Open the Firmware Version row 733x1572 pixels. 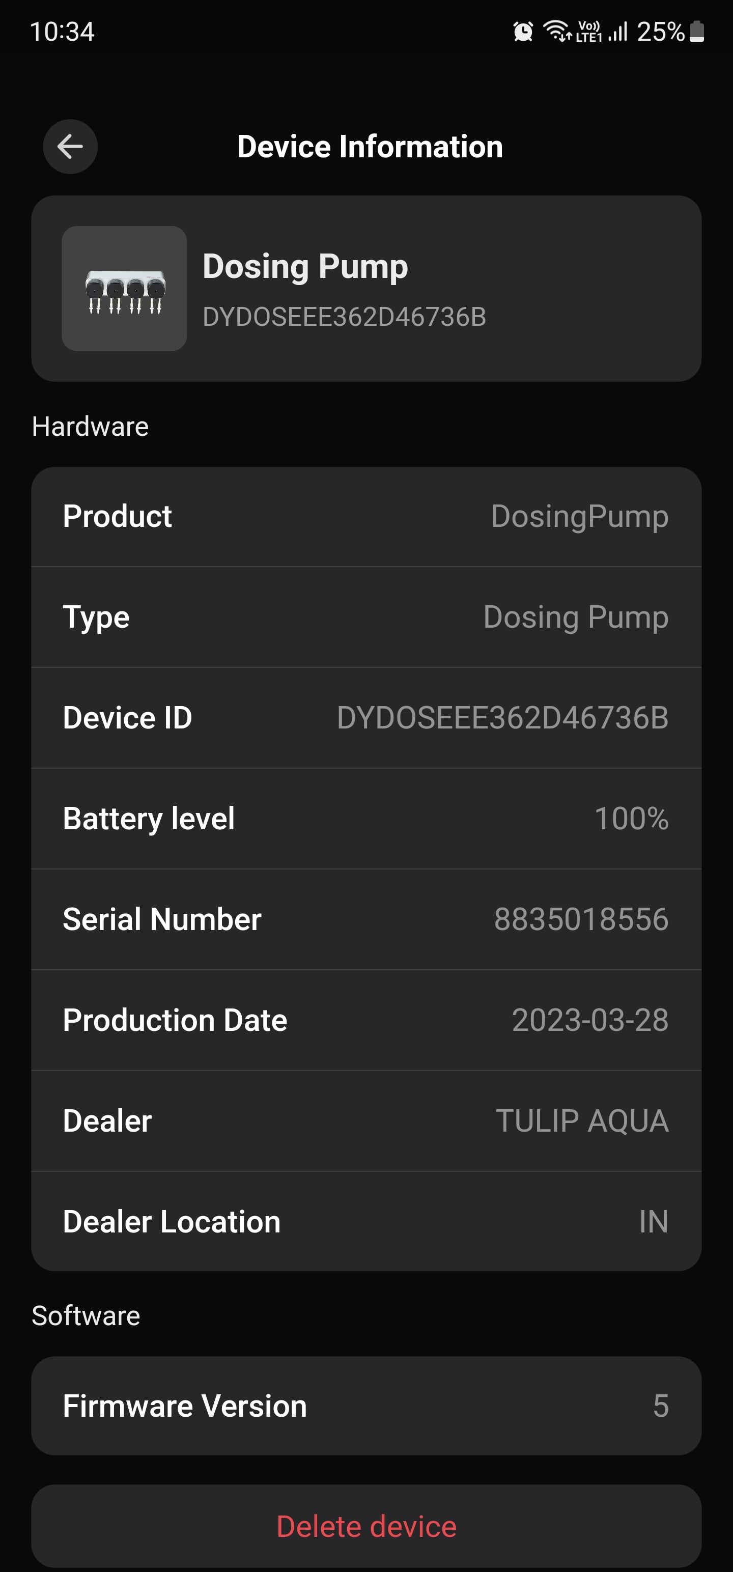pos(366,1406)
